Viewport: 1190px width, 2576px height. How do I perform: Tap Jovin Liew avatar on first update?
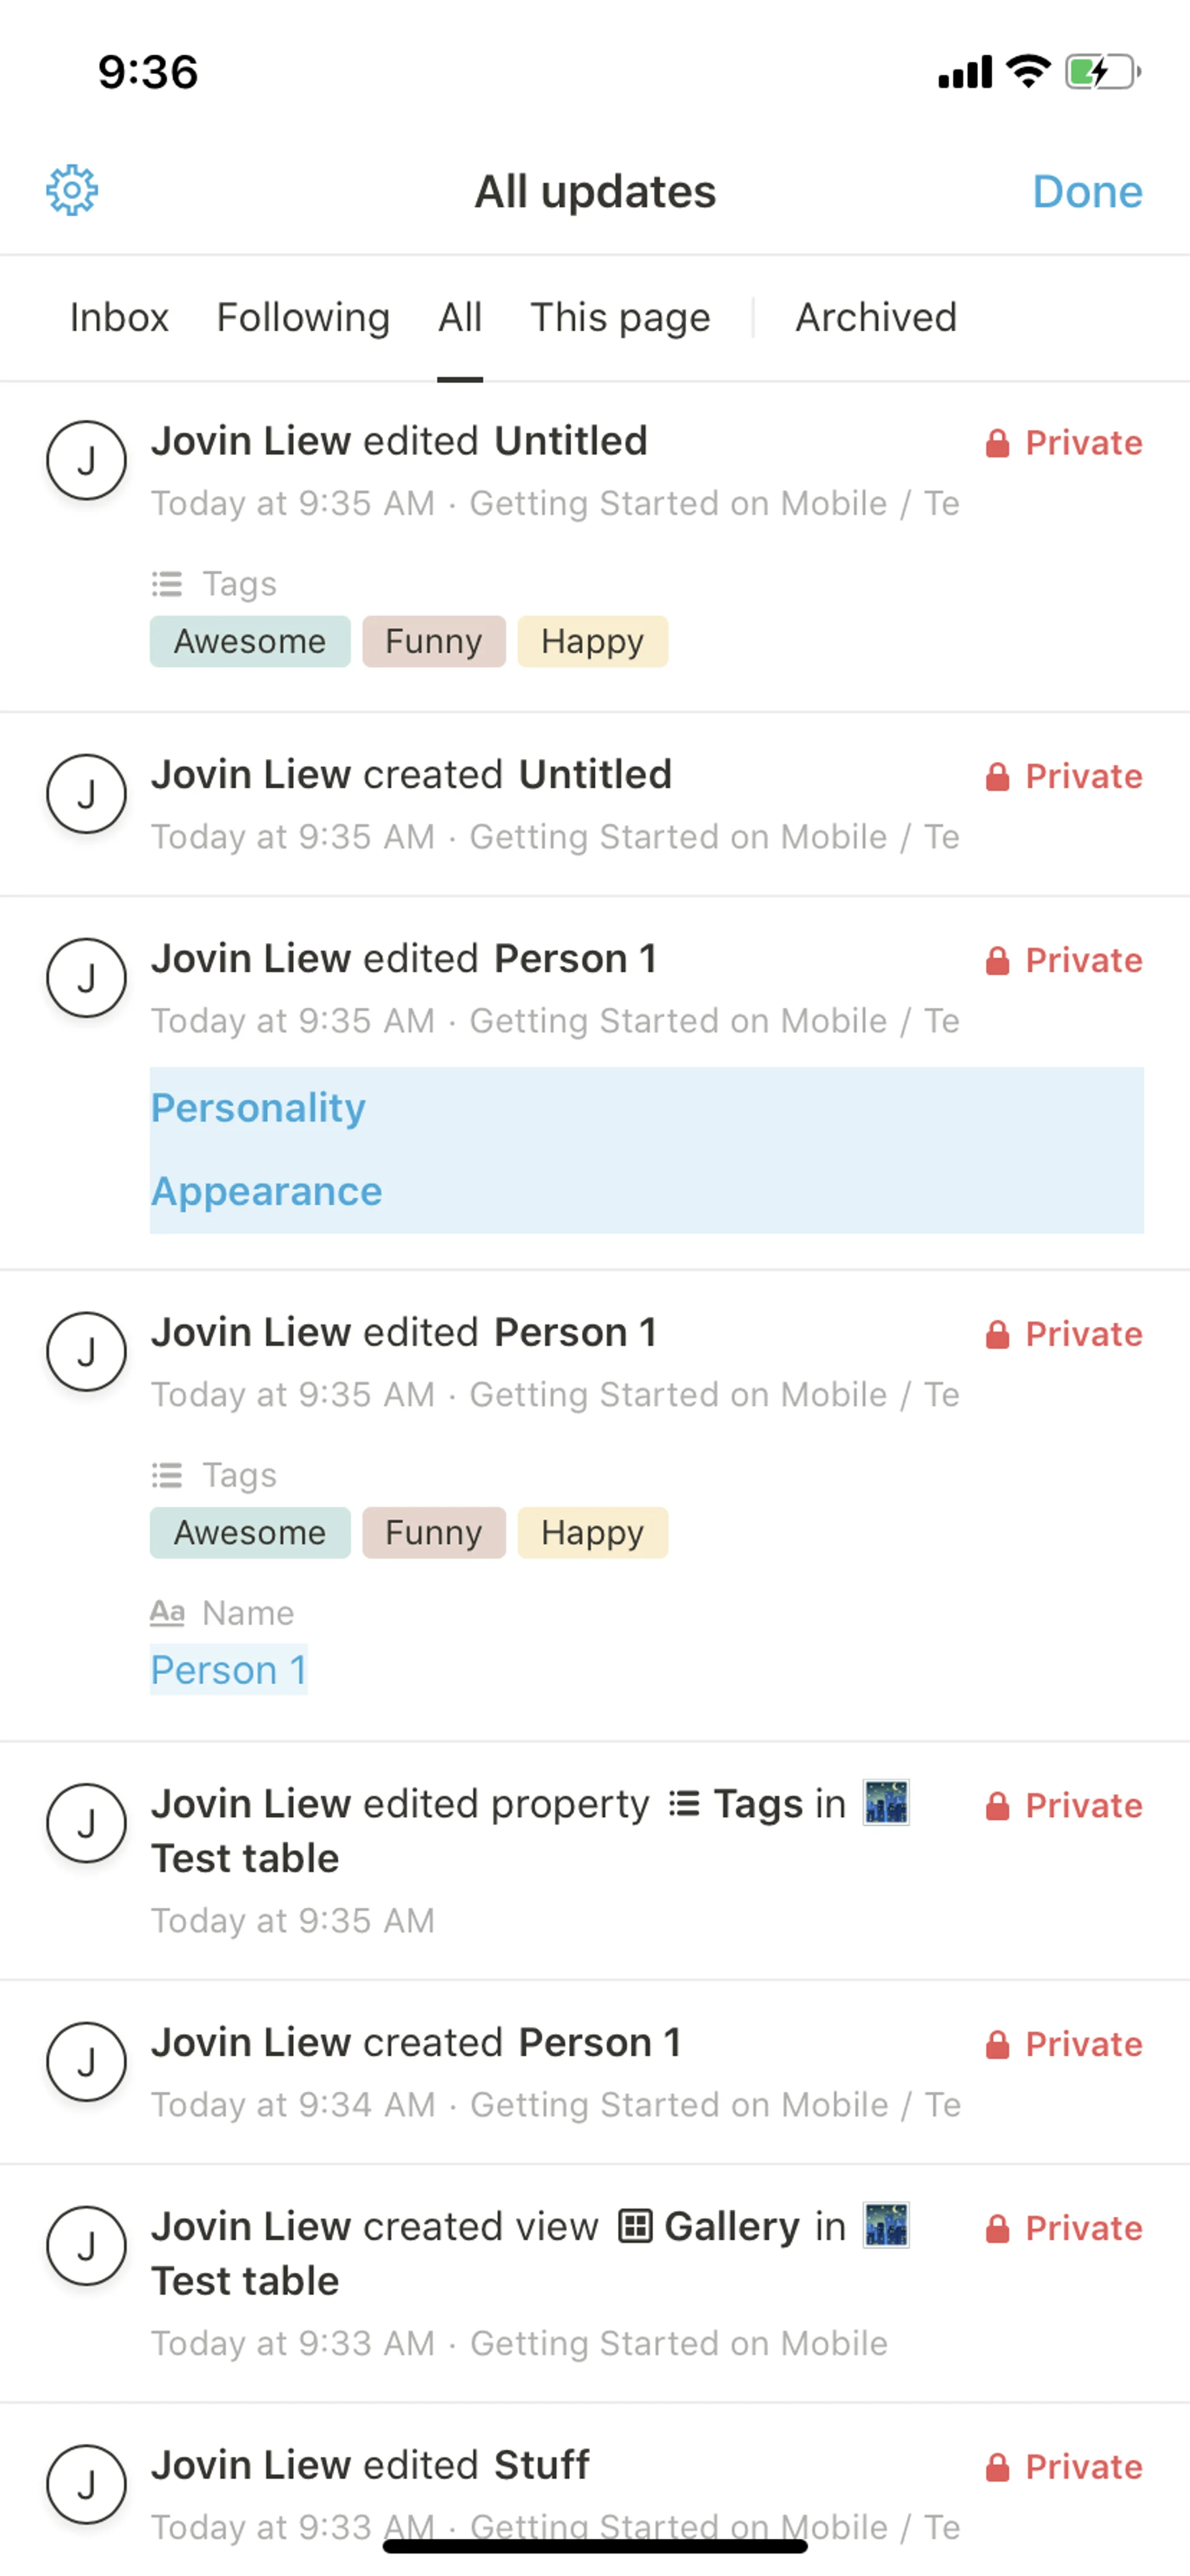coord(87,461)
